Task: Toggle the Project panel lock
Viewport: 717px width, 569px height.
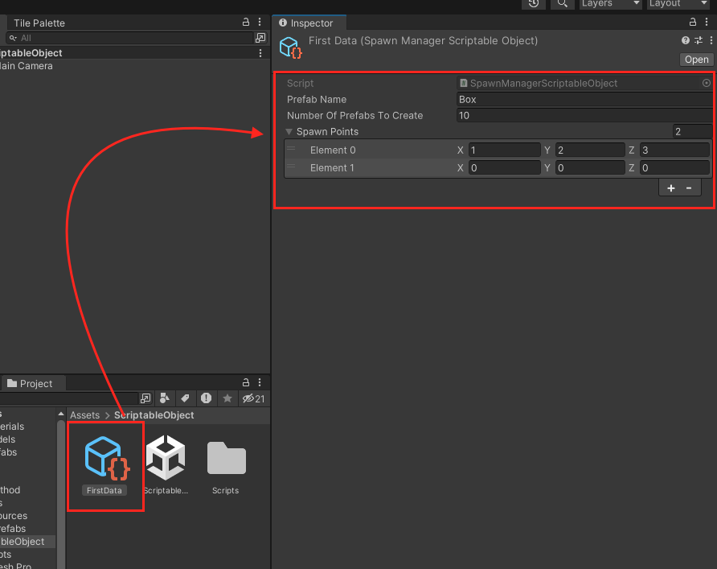Action: pos(245,382)
